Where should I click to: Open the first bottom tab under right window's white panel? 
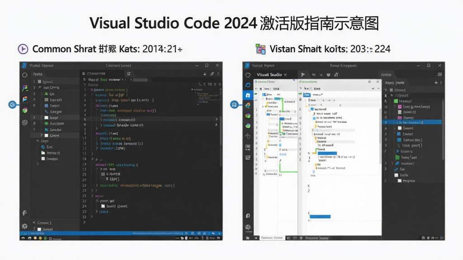tap(271, 237)
